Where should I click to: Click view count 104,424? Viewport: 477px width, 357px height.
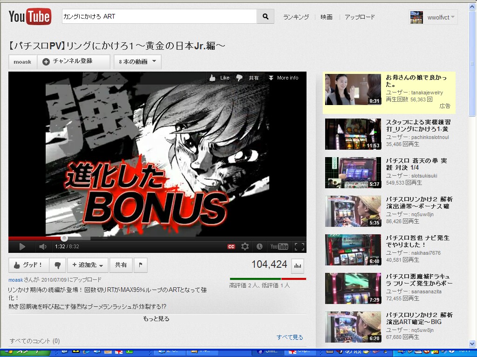click(x=269, y=264)
